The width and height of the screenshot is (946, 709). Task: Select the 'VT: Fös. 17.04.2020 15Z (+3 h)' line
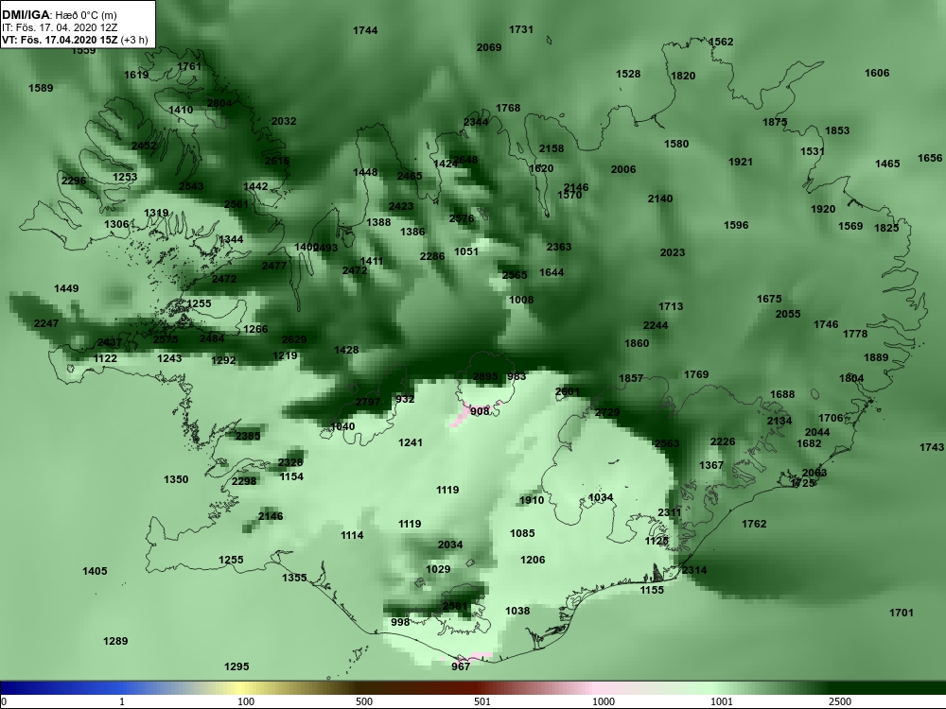[x=74, y=40]
